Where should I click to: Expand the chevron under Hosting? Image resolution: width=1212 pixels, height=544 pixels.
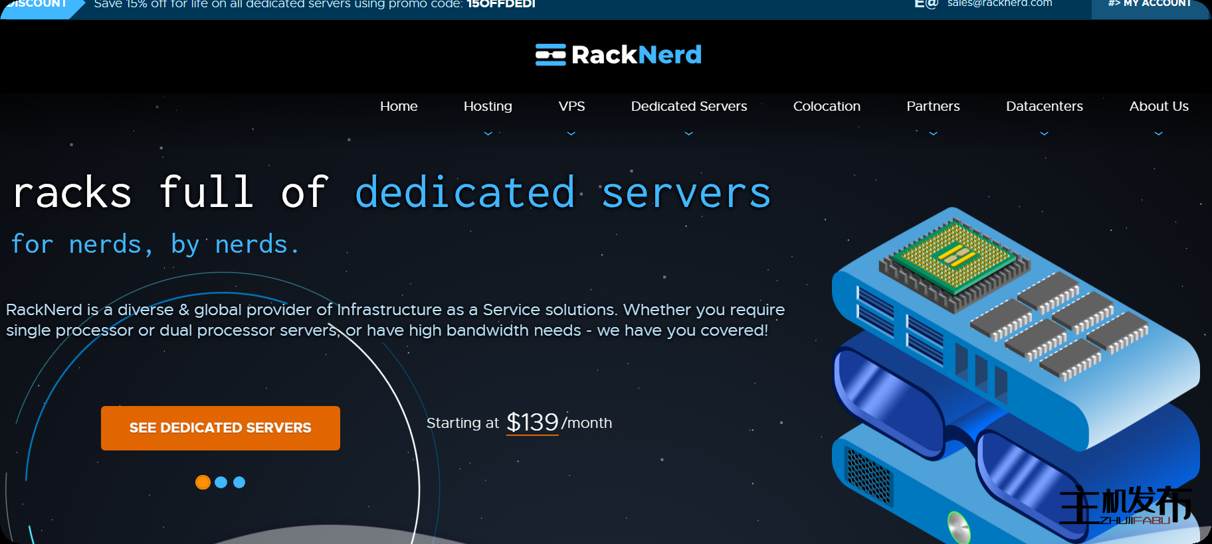tap(488, 133)
